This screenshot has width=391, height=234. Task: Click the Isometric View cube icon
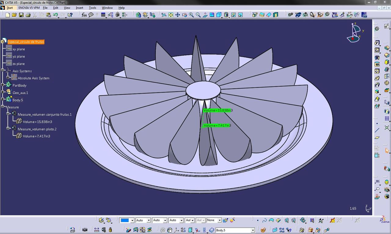point(219,15)
